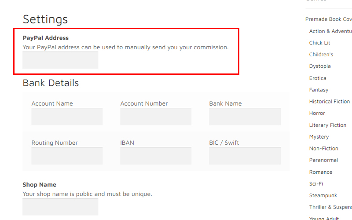Open the Non-Fiction category link
The width and height of the screenshot is (352, 220).
tap(323, 148)
